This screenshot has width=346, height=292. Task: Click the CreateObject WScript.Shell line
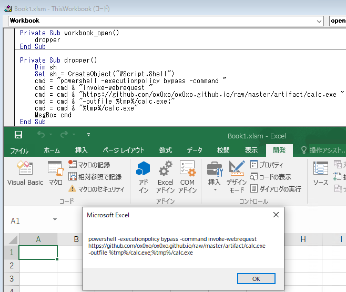click(104, 74)
